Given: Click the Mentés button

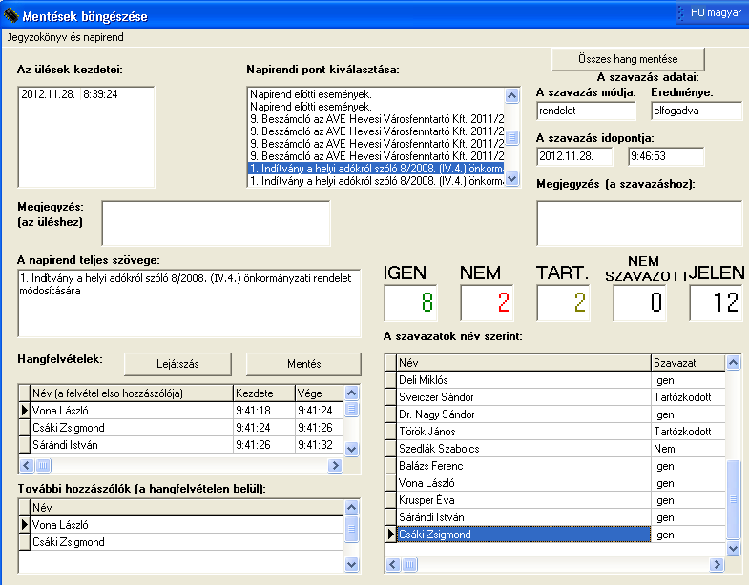Looking at the screenshot, I should (303, 364).
